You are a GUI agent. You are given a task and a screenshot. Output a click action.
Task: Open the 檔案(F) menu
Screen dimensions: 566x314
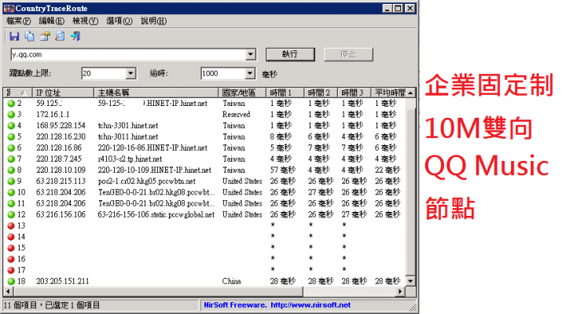[x=18, y=21]
